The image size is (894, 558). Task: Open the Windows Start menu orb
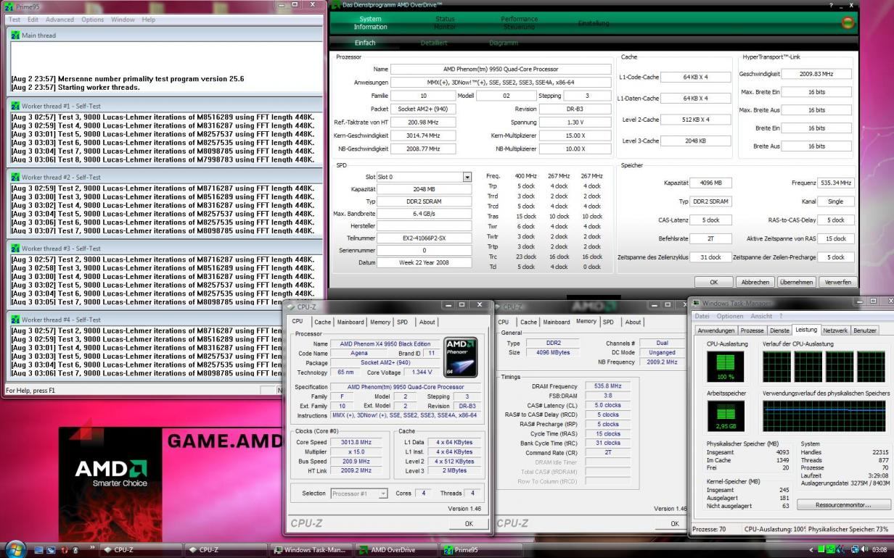[x=15, y=549]
